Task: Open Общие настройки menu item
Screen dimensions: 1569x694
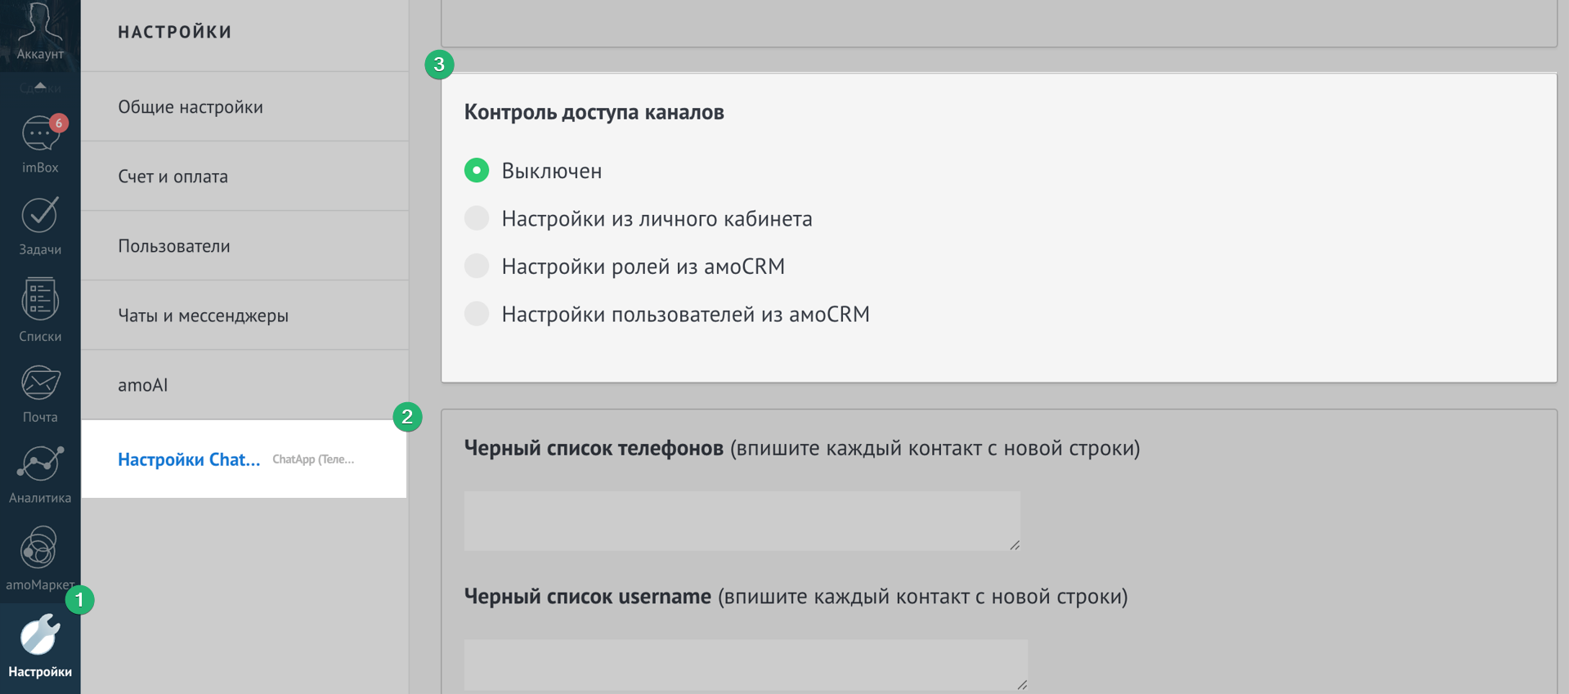Action: [191, 107]
